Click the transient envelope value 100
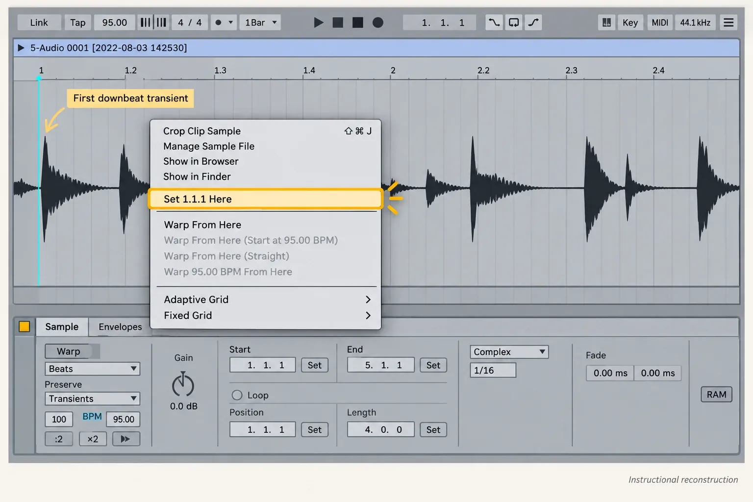This screenshot has width=753, height=502. (59, 419)
